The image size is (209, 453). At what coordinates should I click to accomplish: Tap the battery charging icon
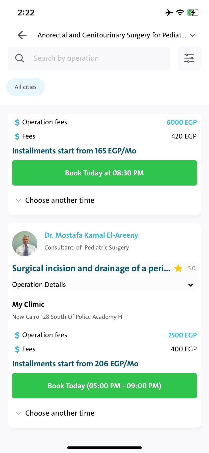pos(193,12)
